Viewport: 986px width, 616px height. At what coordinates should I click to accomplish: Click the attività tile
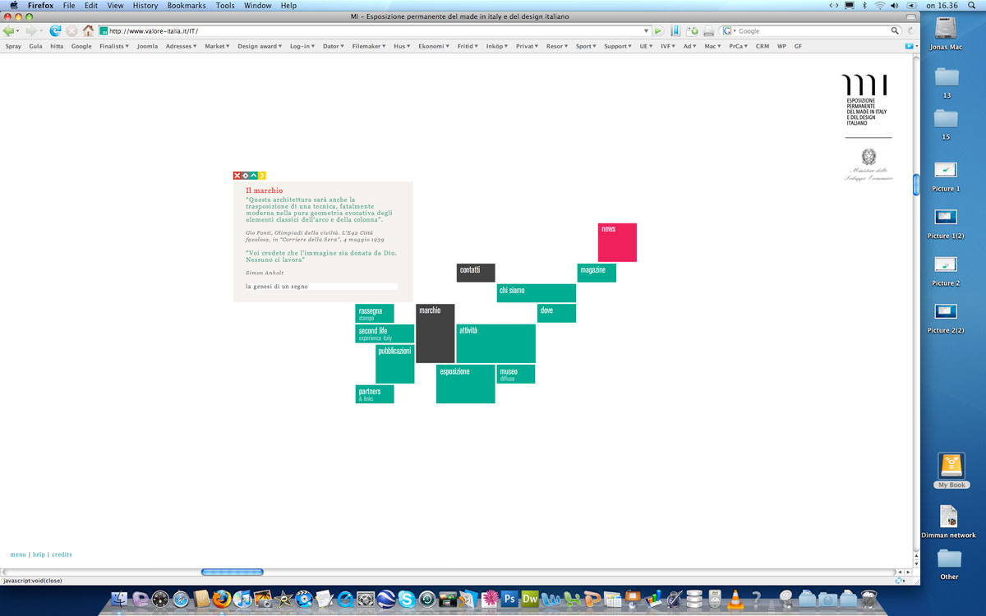click(x=496, y=343)
